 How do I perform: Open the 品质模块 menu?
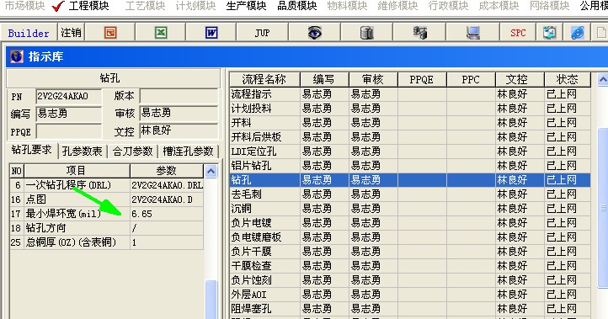297,6
